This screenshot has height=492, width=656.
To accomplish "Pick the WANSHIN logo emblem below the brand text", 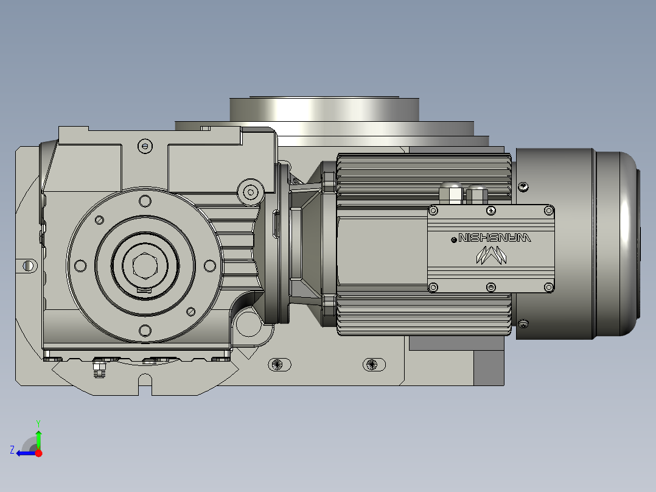I will click(491, 255).
